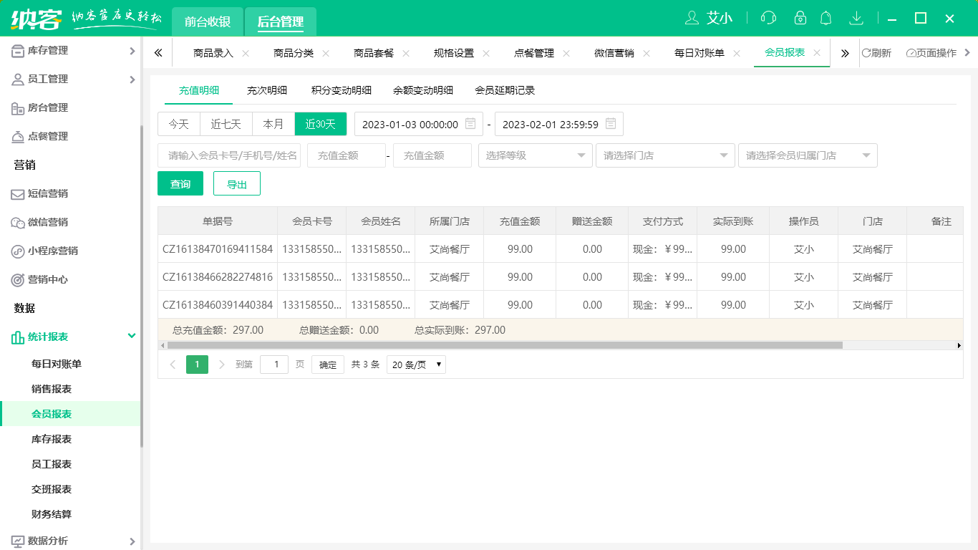Image resolution: width=978 pixels, height=550 pixels.
Task: Open the 选择等级 dropdown
Action: point(535,155)
